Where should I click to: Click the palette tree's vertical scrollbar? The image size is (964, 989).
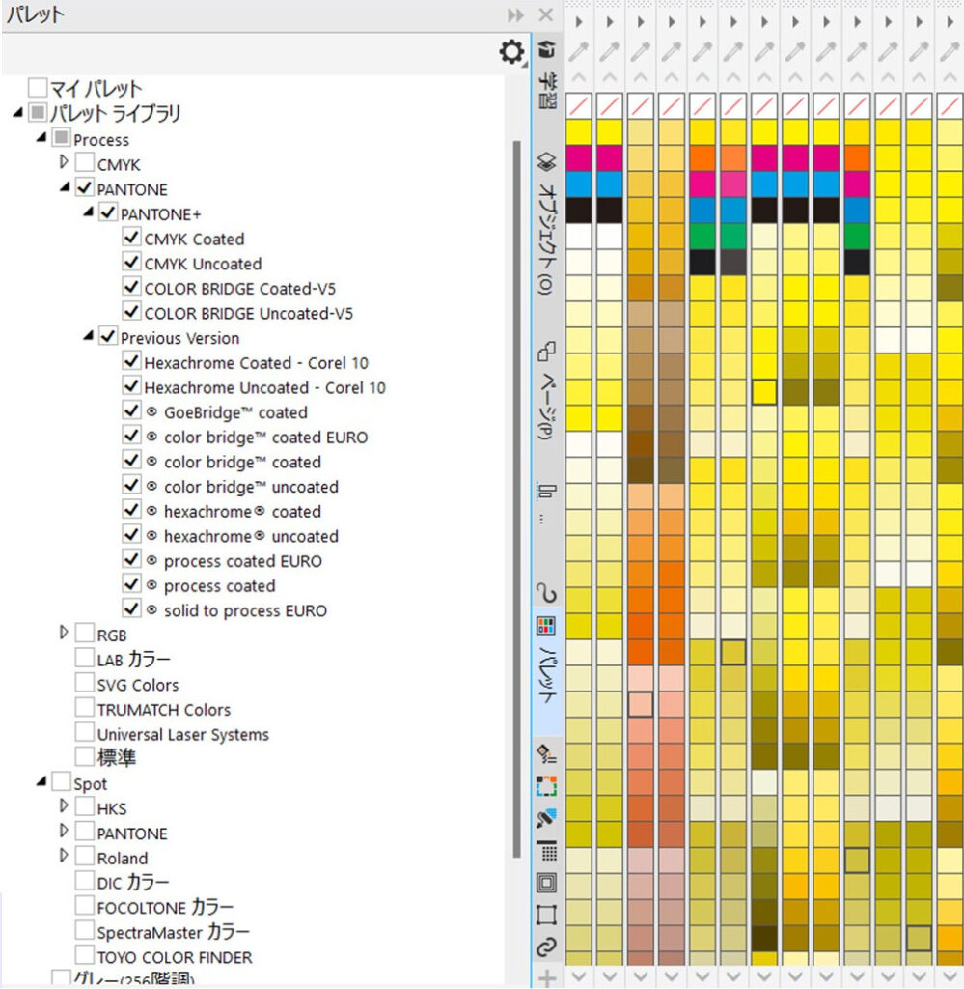pos(515,483)
